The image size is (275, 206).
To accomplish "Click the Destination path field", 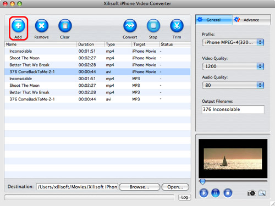I will tap(77, 187).
